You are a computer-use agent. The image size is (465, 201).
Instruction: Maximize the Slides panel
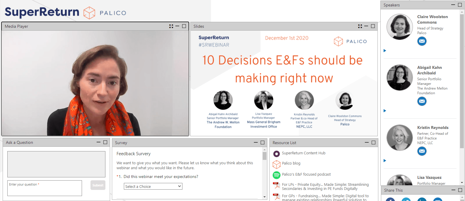coord(373,26)
